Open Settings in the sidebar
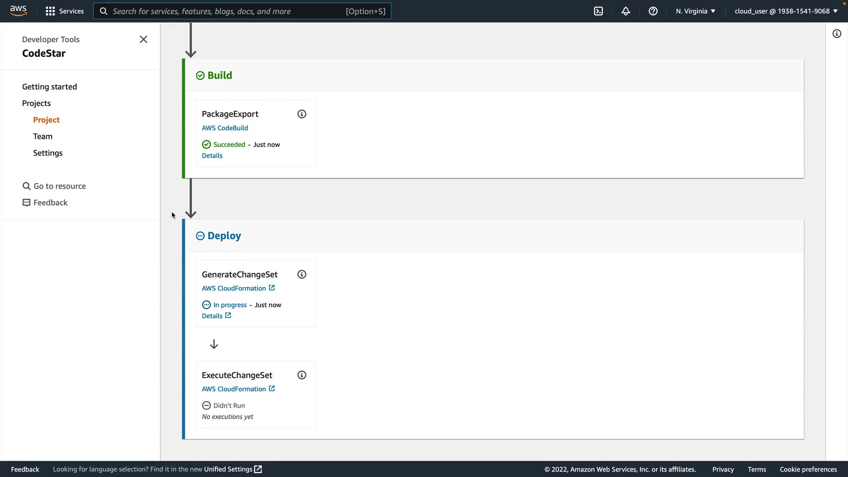848x477 pixels. [48, 153]
